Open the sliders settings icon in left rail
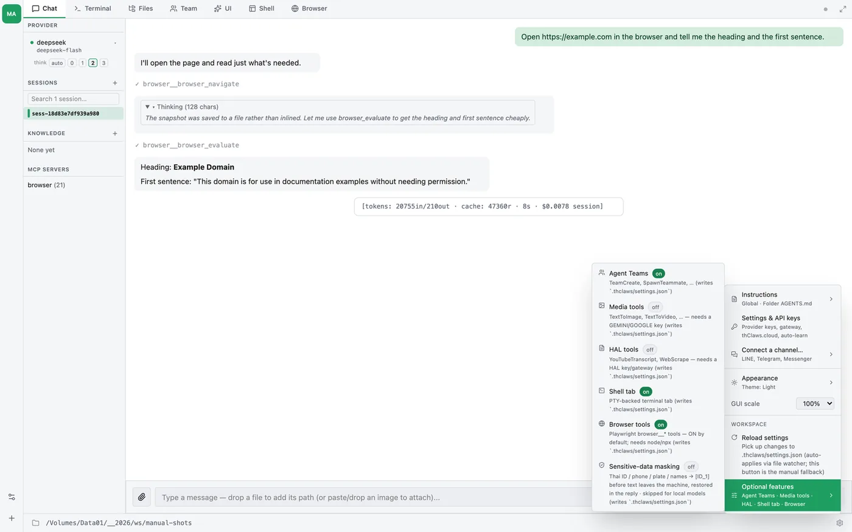The image size is (852, 532). (x=12, y=497)
